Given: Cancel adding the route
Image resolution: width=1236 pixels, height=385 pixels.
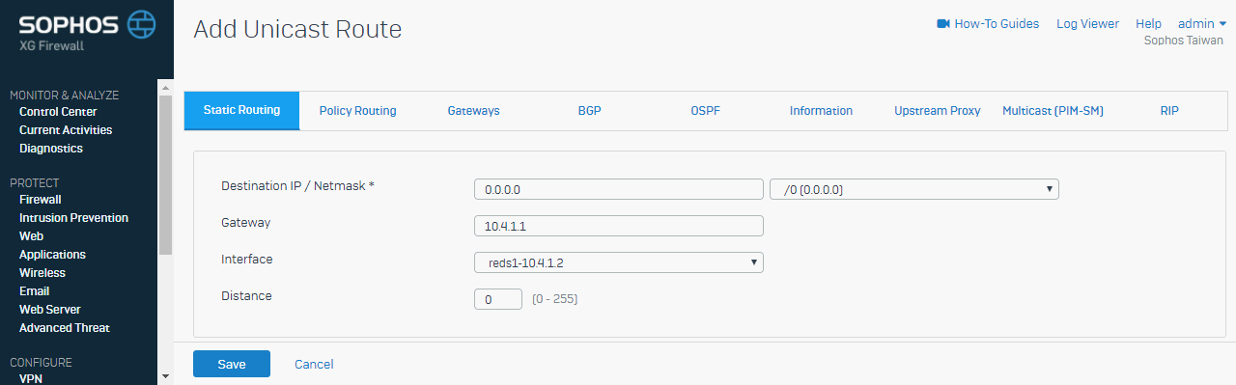Looking at the screenshot, I should tap(314, 364).
